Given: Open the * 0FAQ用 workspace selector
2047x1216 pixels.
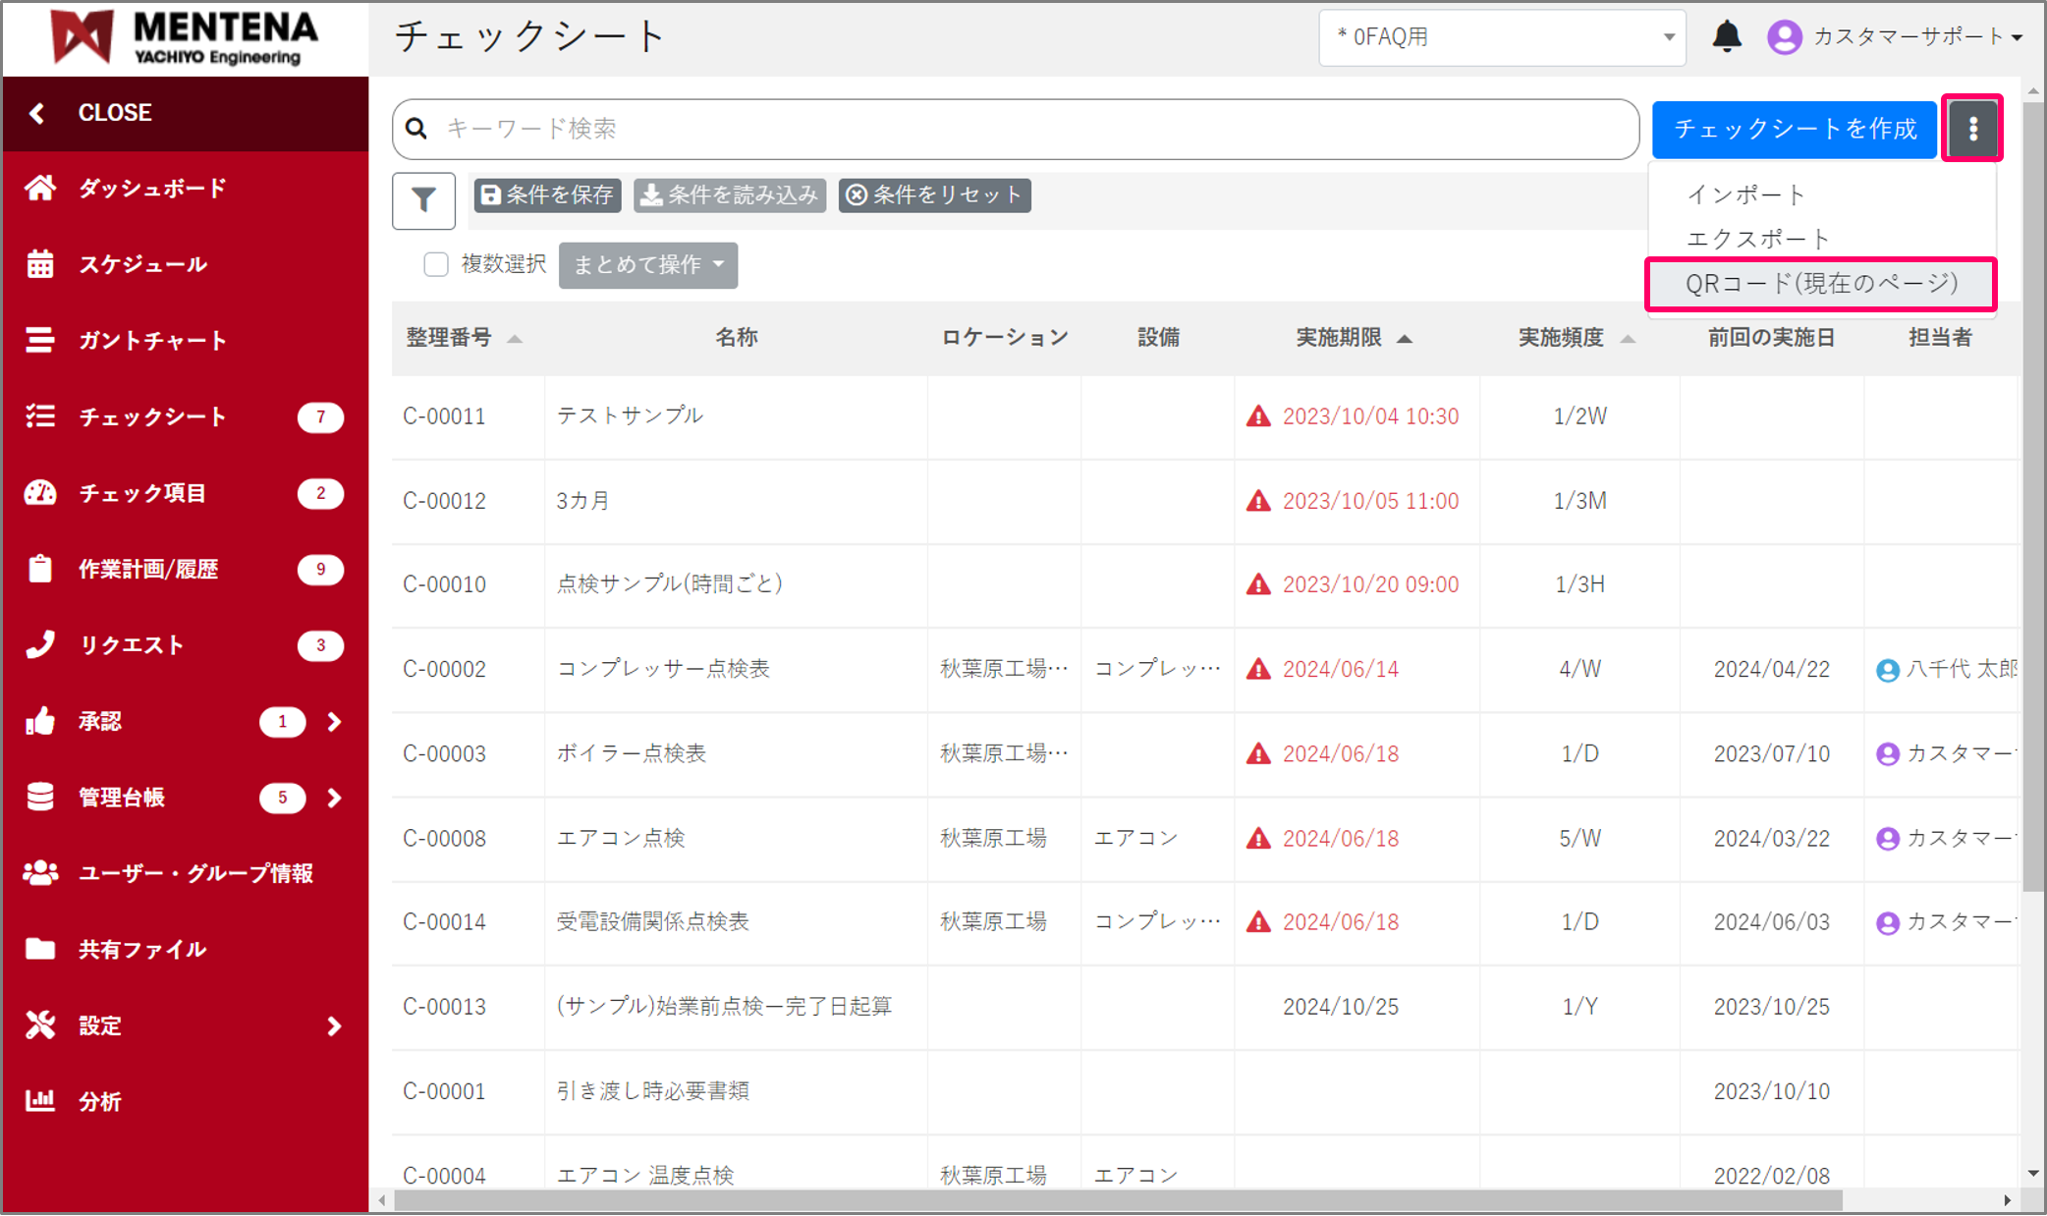Looking at the screenshot, I should click(1501, 37).
